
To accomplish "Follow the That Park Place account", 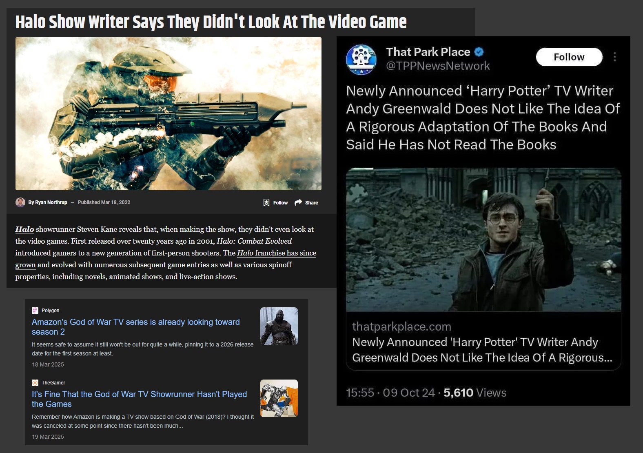I will 569,57.
